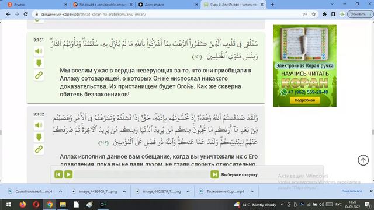Skip to next track in the audio player

[214, 174]
